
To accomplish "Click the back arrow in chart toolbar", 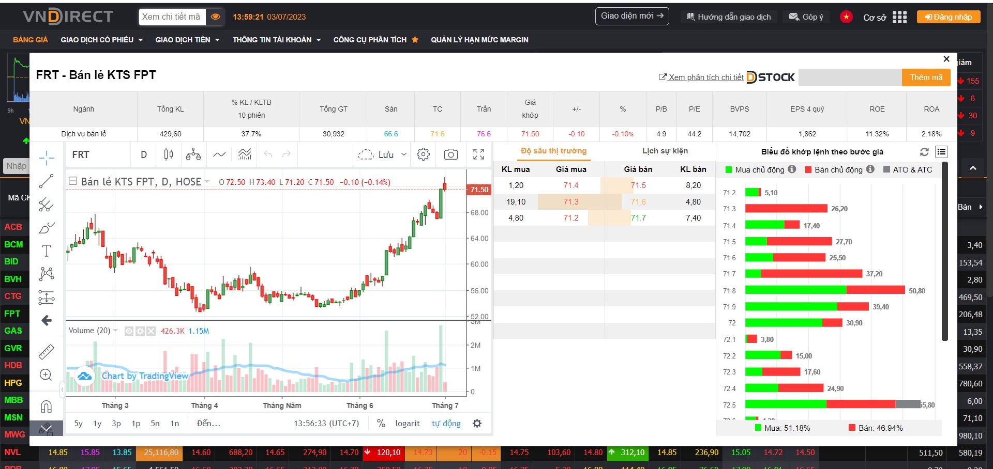I will coord(47,321).
